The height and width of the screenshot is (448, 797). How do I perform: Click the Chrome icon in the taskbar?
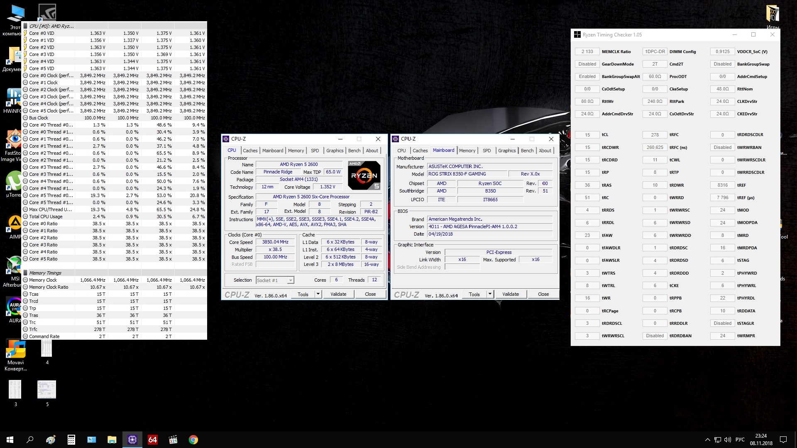pos(193,440)
